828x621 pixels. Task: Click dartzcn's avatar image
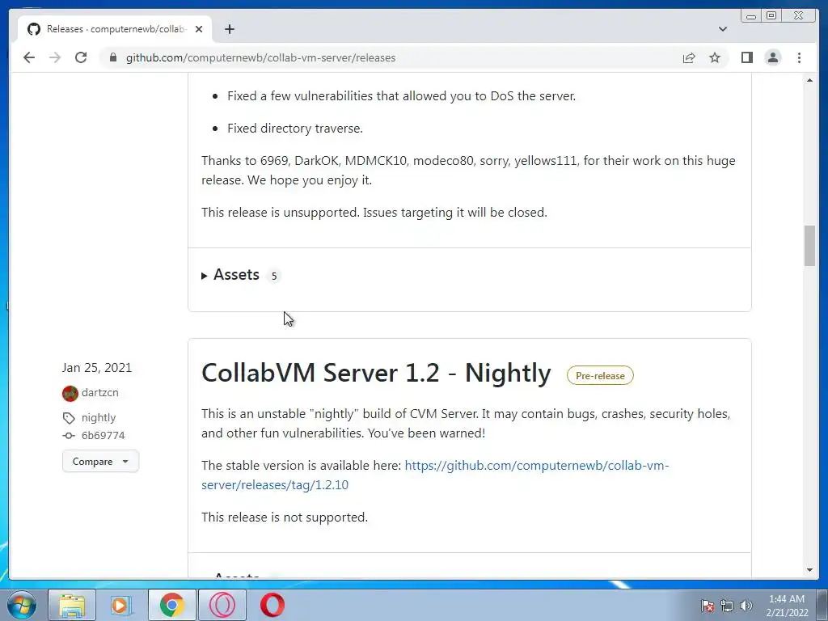pos(70,393)
